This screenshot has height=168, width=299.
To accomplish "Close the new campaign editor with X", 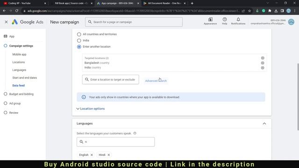I will click(6, 22).
